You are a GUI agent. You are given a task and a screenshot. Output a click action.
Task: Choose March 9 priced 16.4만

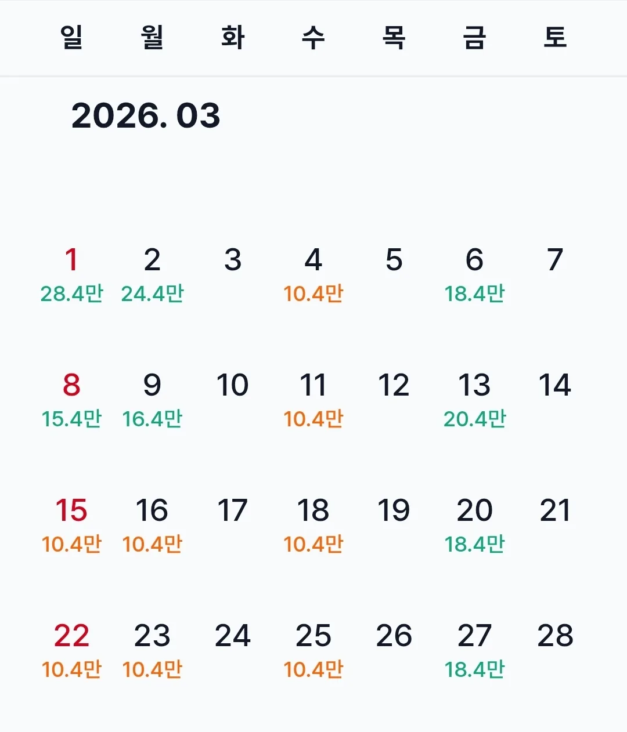point(152,400)
